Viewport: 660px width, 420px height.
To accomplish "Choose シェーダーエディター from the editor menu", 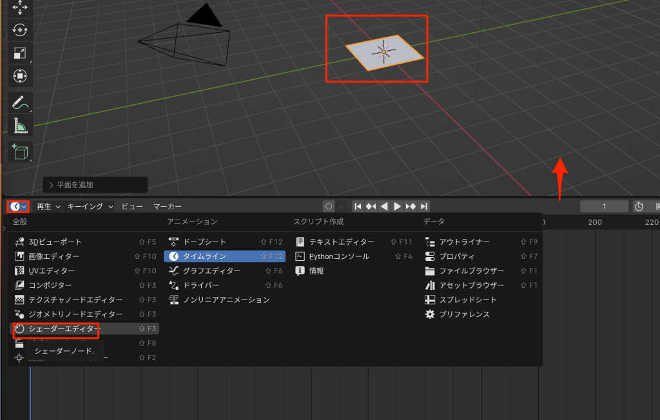I will click(64, 329).
